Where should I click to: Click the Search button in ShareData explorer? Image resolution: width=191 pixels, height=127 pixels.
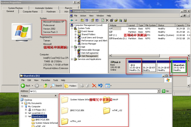click(56, 86)
